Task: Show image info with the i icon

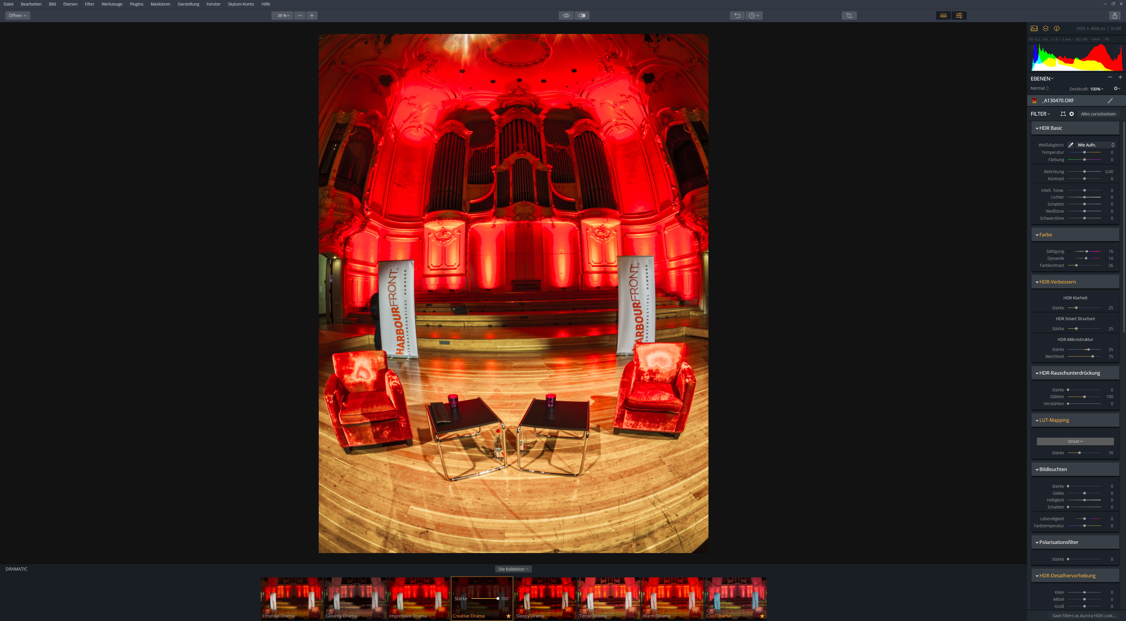Action: [1057, 28]
